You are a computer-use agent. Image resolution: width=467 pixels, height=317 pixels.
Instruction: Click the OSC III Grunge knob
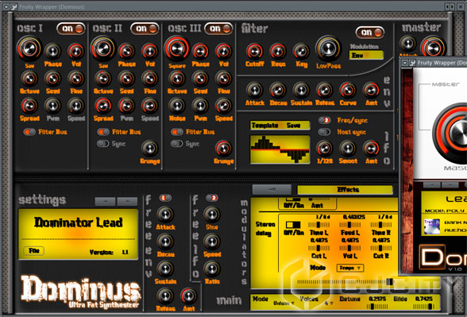pos(223,149)
